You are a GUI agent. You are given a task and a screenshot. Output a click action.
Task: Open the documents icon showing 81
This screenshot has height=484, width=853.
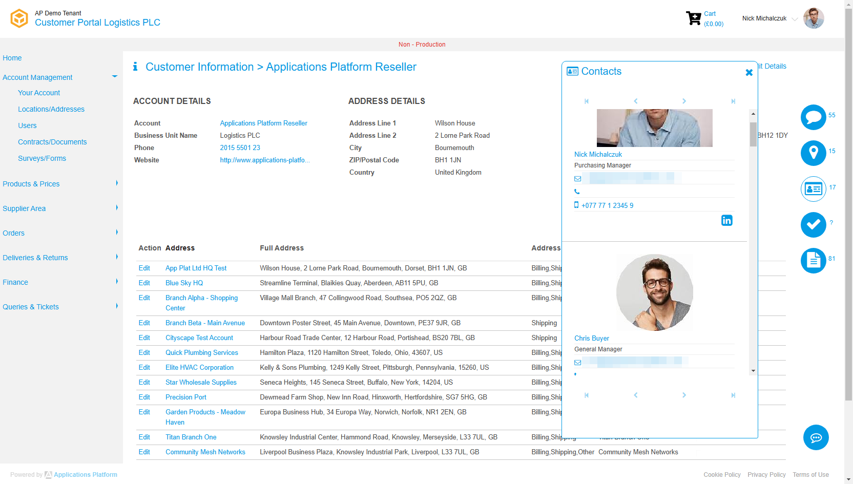[x=814, y=261]
